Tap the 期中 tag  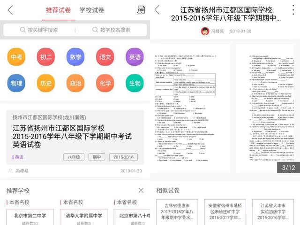pos(97,157)
